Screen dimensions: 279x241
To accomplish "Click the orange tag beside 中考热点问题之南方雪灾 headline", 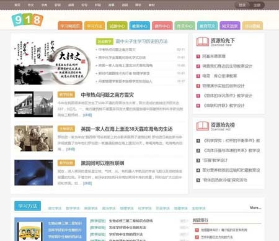I will 66,95.
